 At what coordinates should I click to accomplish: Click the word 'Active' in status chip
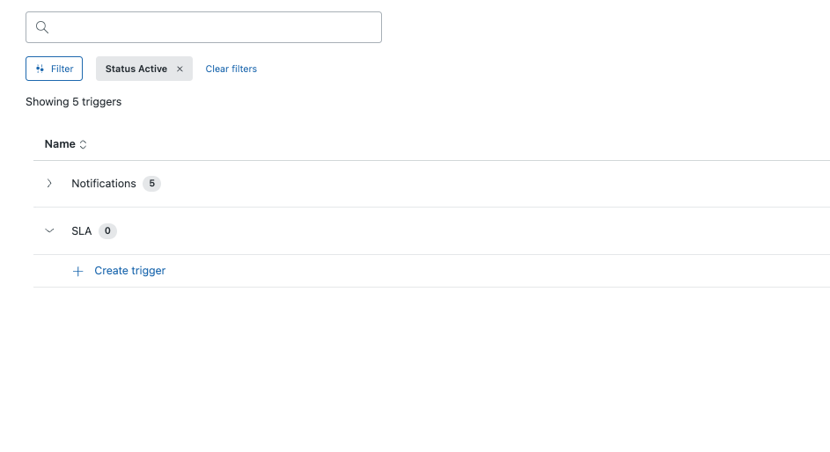(x=152, y=69)
